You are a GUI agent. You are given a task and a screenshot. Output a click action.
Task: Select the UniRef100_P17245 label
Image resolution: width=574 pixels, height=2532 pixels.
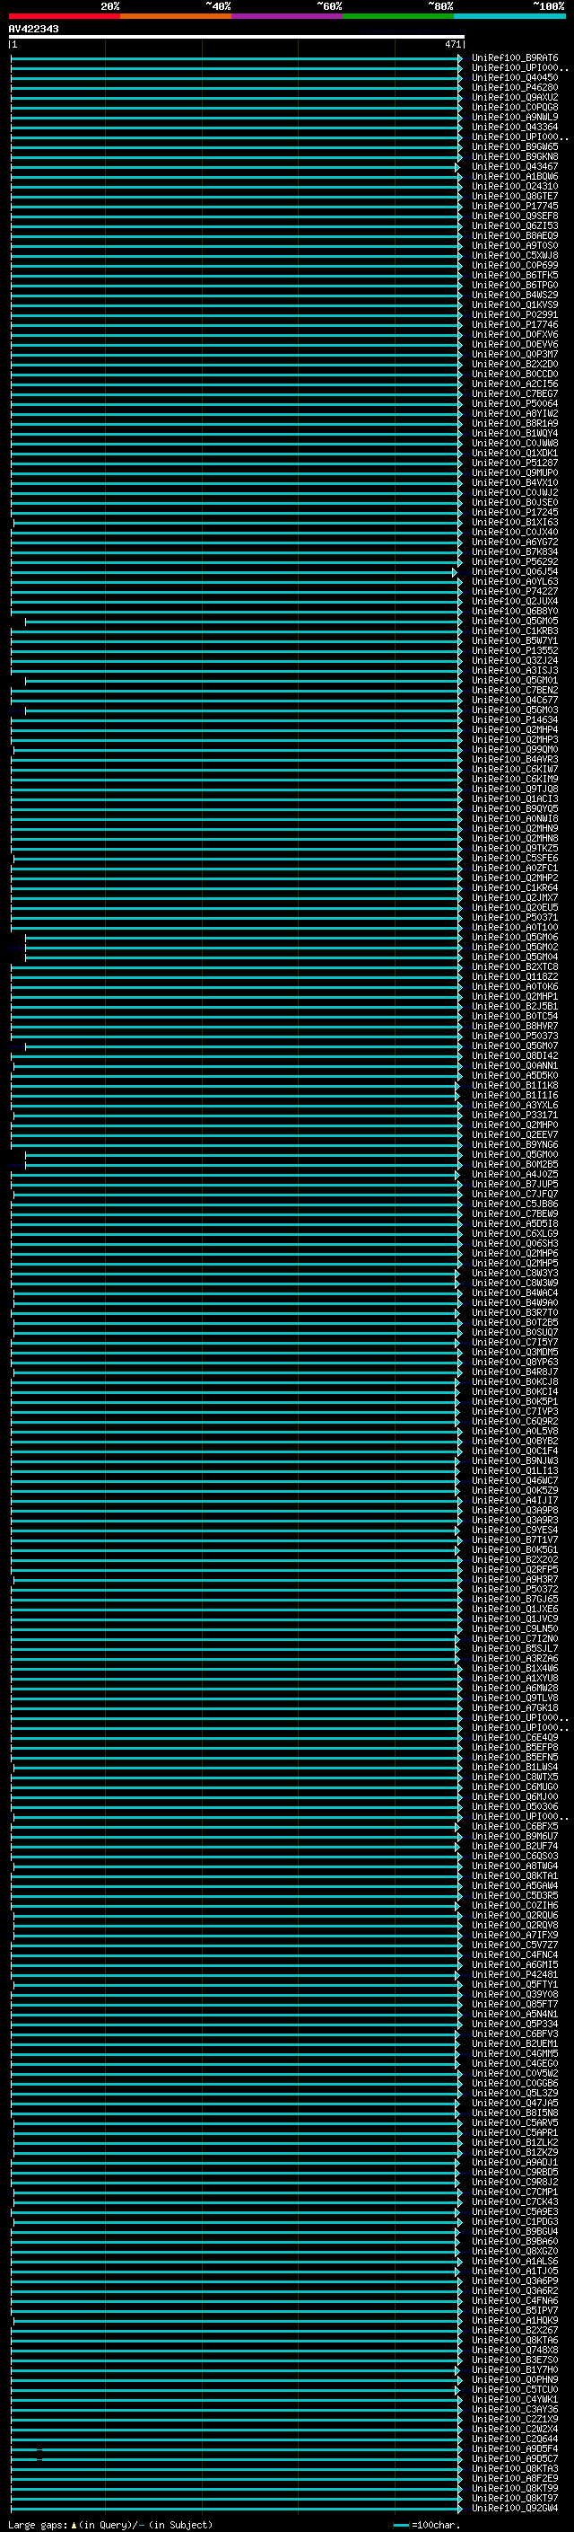515,512
